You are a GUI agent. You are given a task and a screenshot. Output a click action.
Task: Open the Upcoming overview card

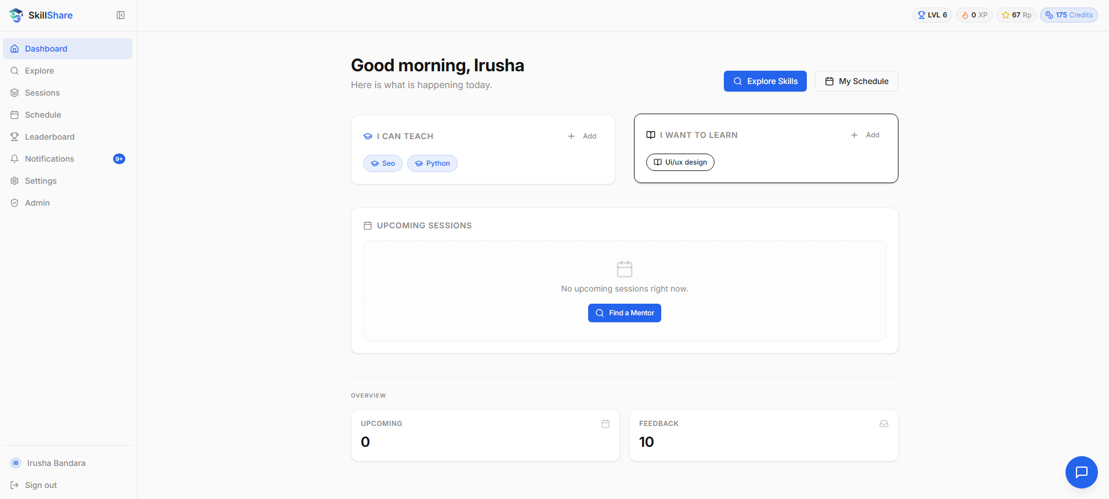point(485,436)
